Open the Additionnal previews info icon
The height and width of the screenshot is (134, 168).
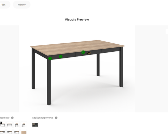pyautogui.click(x=56, y=118)
